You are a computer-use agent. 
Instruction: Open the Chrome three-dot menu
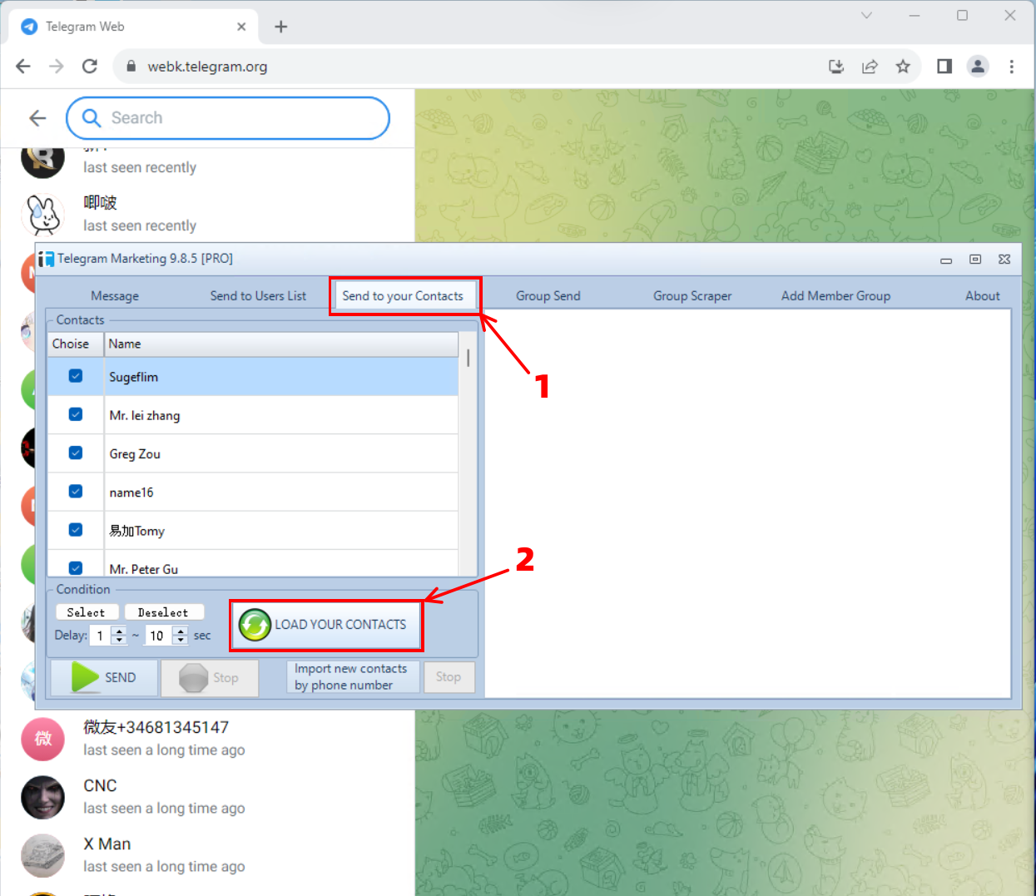[x=1012, y=67]
